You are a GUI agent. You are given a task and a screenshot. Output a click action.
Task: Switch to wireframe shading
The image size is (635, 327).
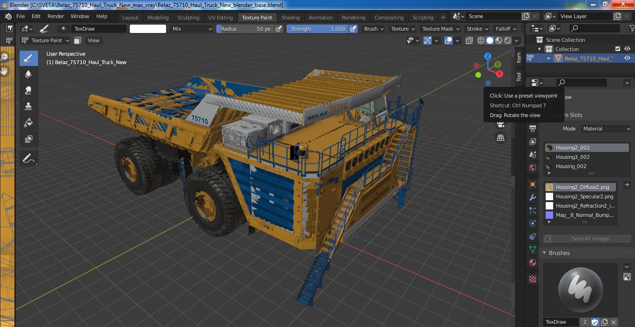[x=481, y=40]
